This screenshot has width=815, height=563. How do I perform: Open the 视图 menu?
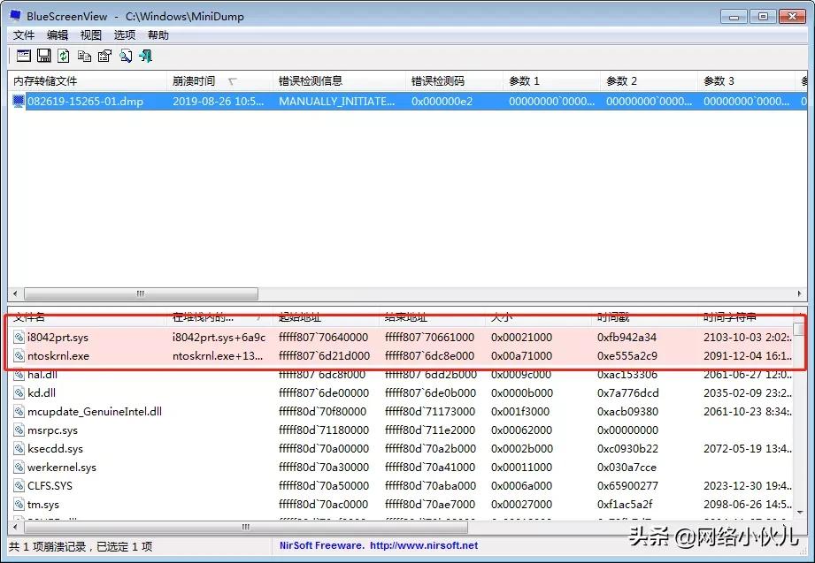click(91, 35)
